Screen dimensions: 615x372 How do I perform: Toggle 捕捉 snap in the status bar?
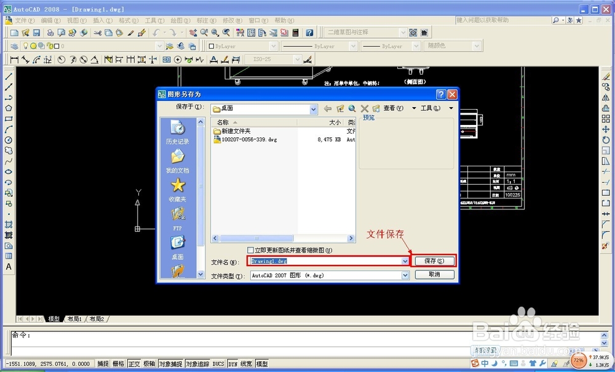coord(103,364)
